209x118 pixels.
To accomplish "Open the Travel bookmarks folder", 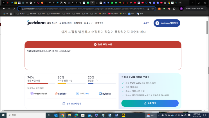I will (66, 14).
